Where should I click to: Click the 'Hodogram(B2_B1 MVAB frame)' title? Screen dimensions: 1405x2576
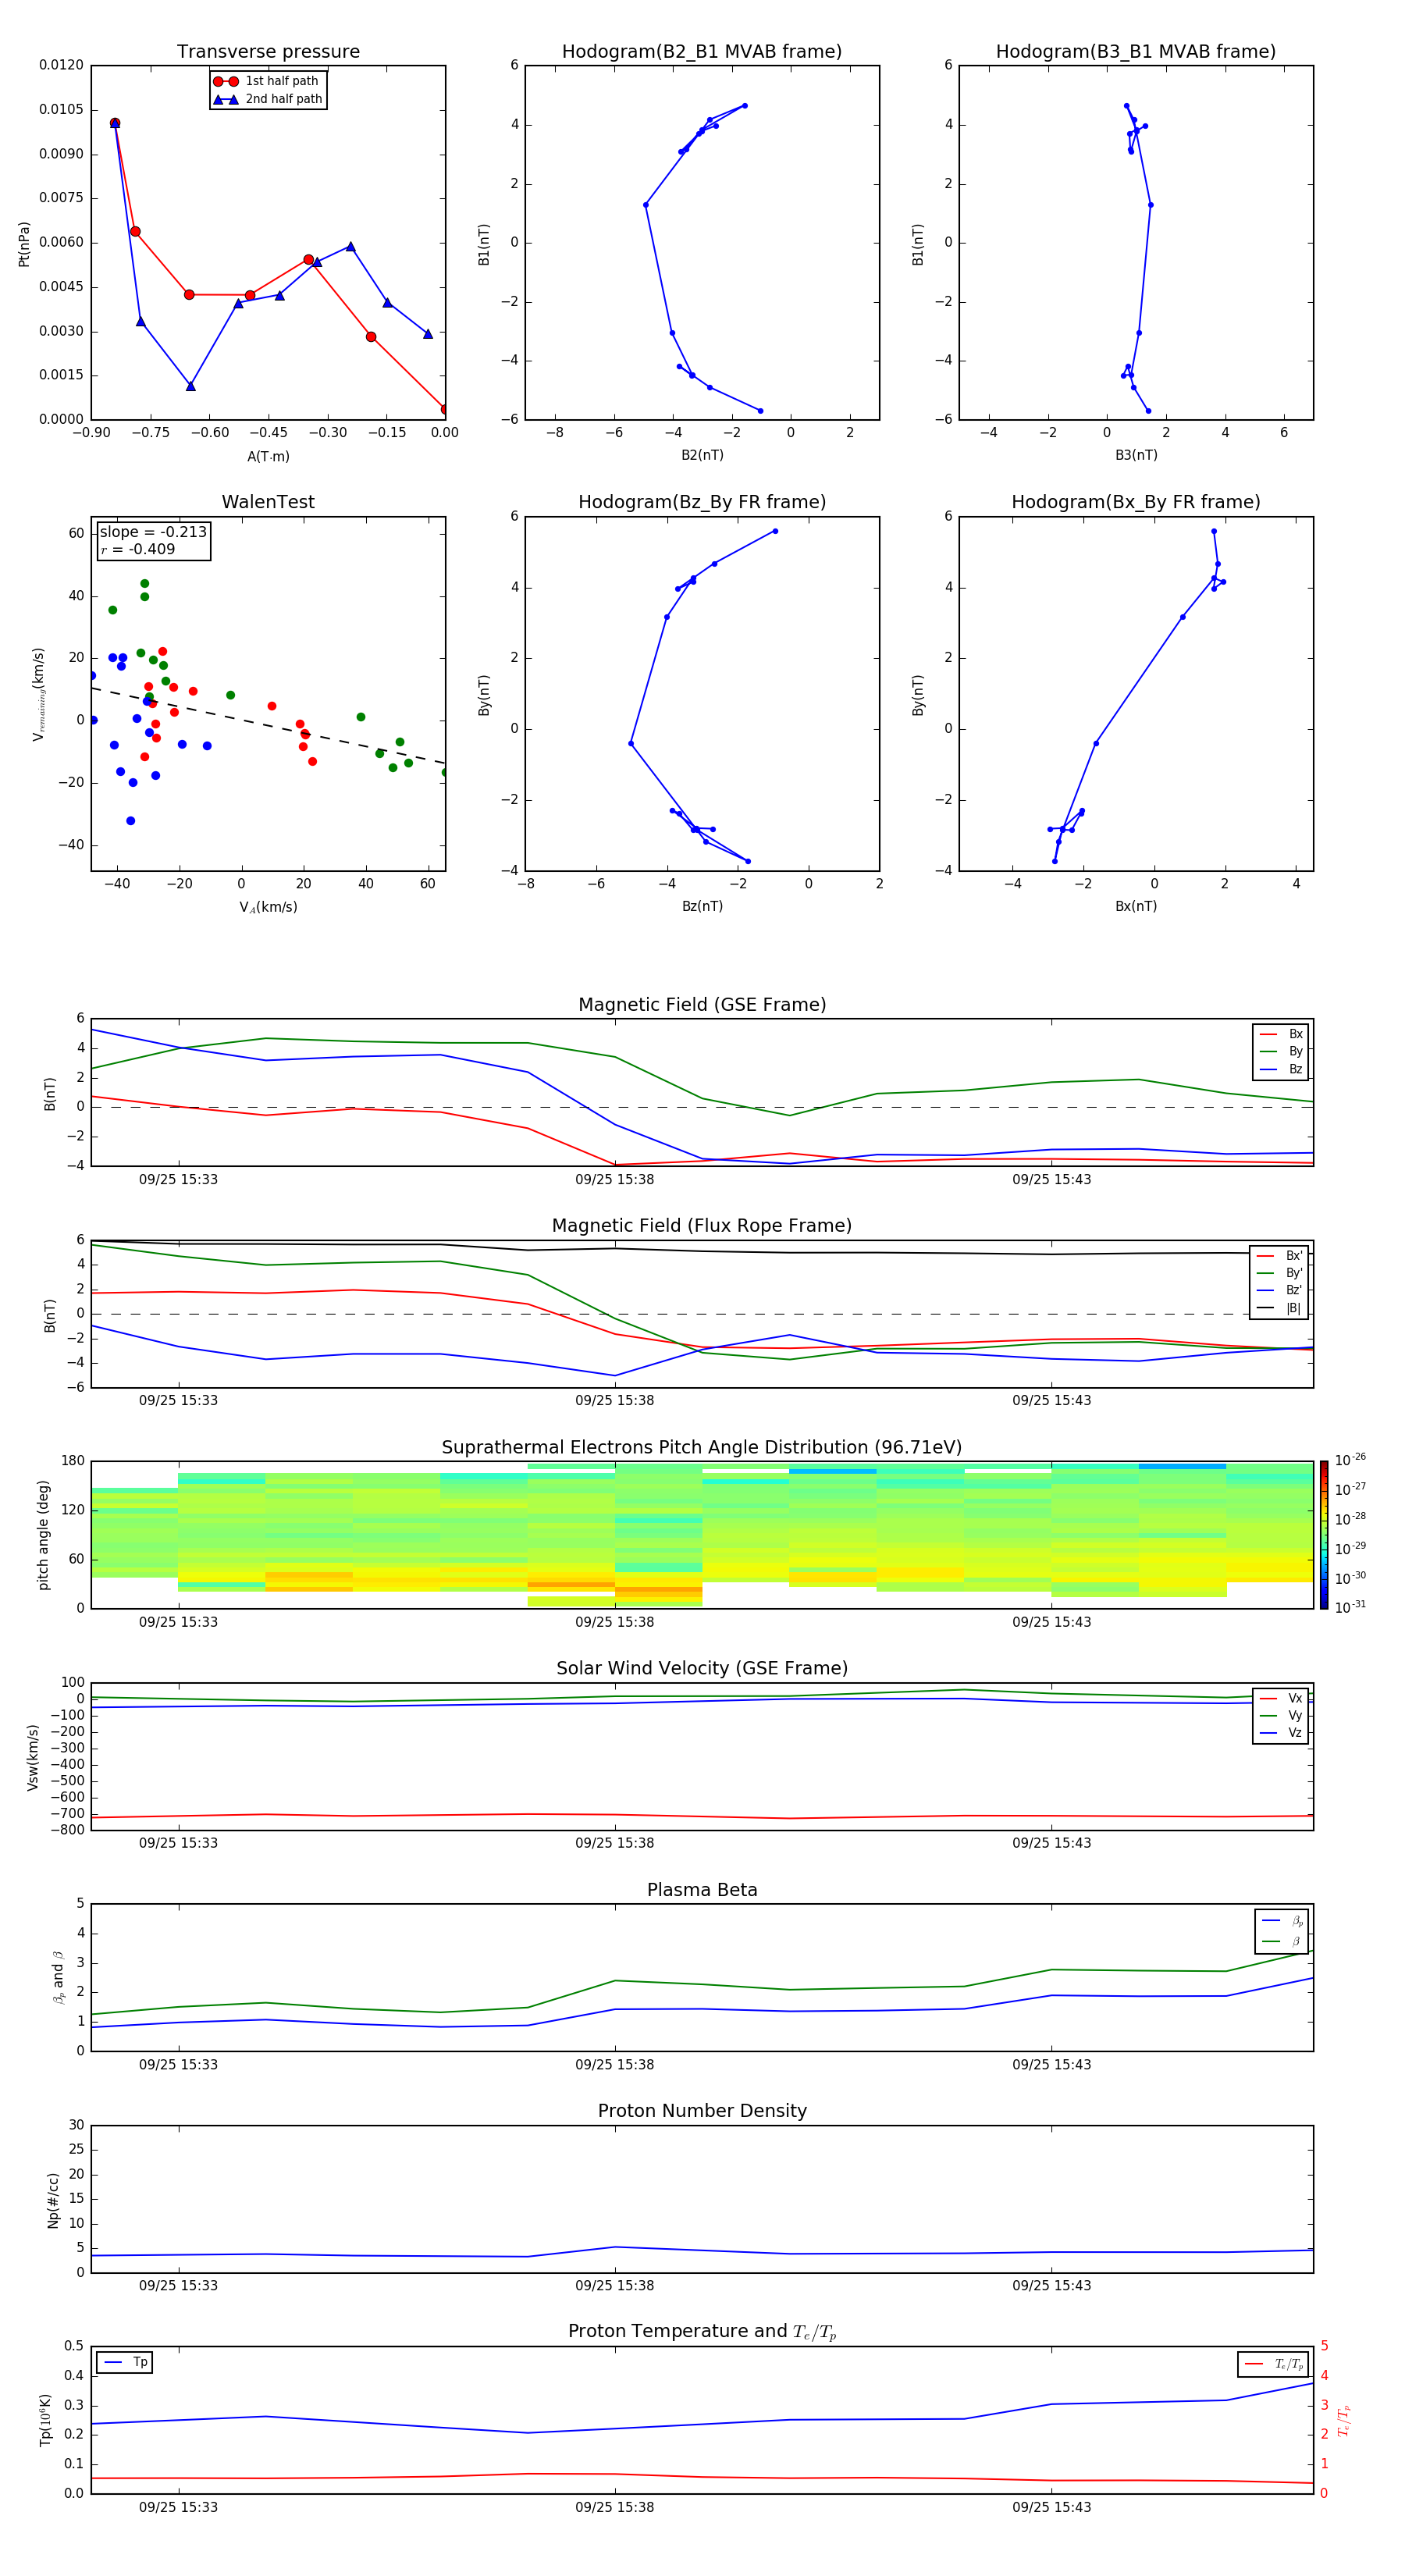[x=702, y=52]
